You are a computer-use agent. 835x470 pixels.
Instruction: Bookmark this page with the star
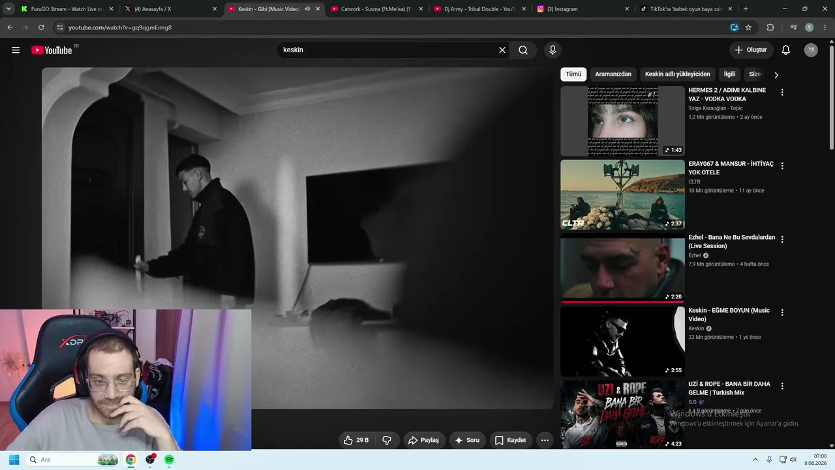748,27
